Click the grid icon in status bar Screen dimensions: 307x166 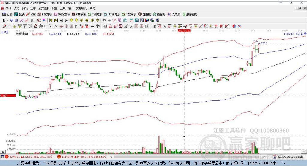click(2, 157)
